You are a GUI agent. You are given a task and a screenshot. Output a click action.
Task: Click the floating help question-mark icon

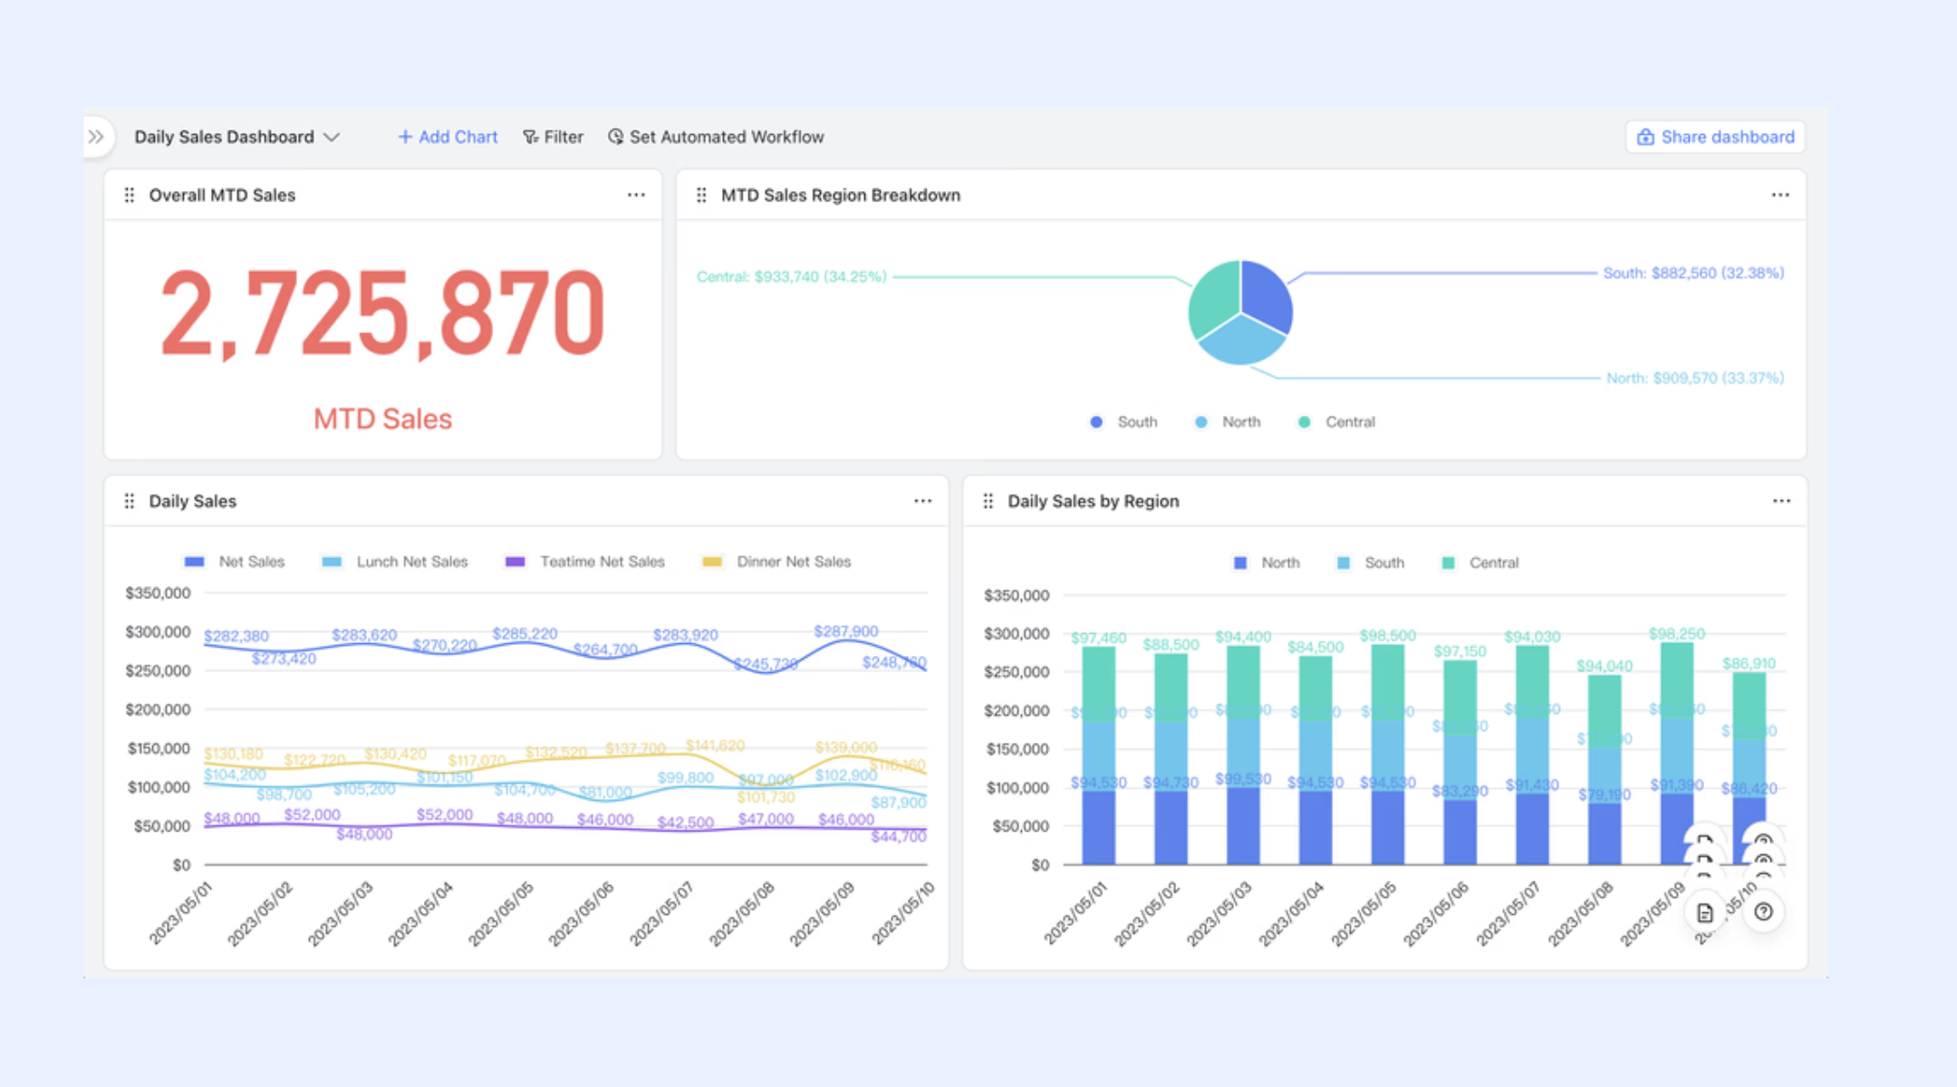[x=1763, y=912]
